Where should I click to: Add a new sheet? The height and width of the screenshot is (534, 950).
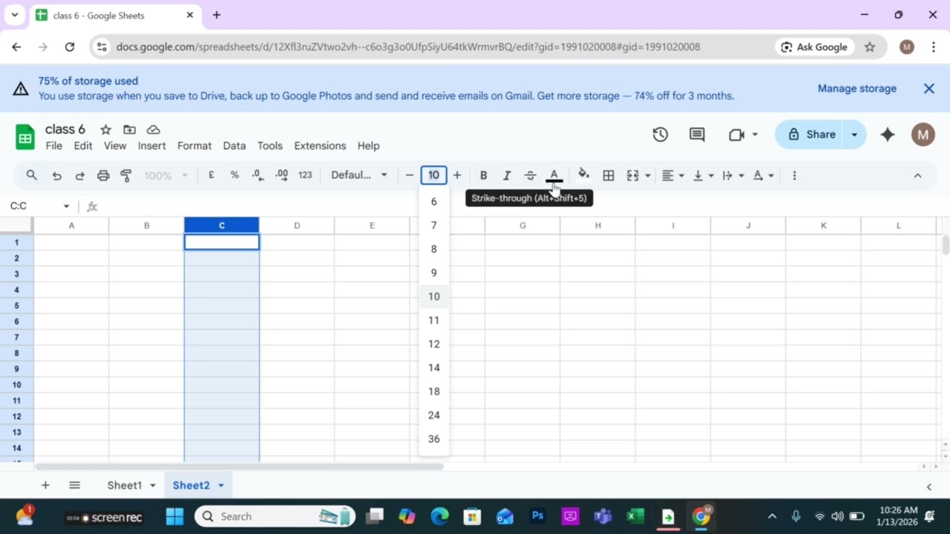(x=45, y=485)
